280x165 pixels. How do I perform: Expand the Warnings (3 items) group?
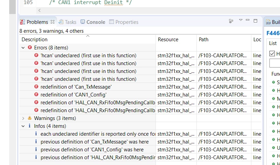click(x=23, y=118)
